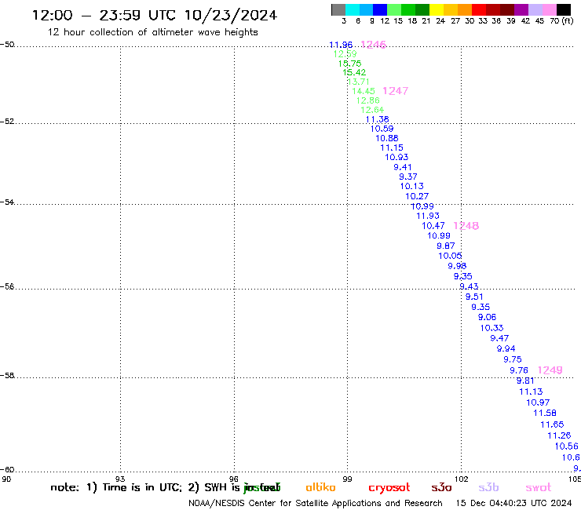Click the latitude axis label -54
Image resolution: width=581 pixels, height=510 pixels.
[7, 202]
